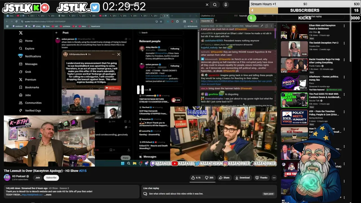
Task: Open MAGA Podcaster War thumbnail
Action: click(294, 100)
